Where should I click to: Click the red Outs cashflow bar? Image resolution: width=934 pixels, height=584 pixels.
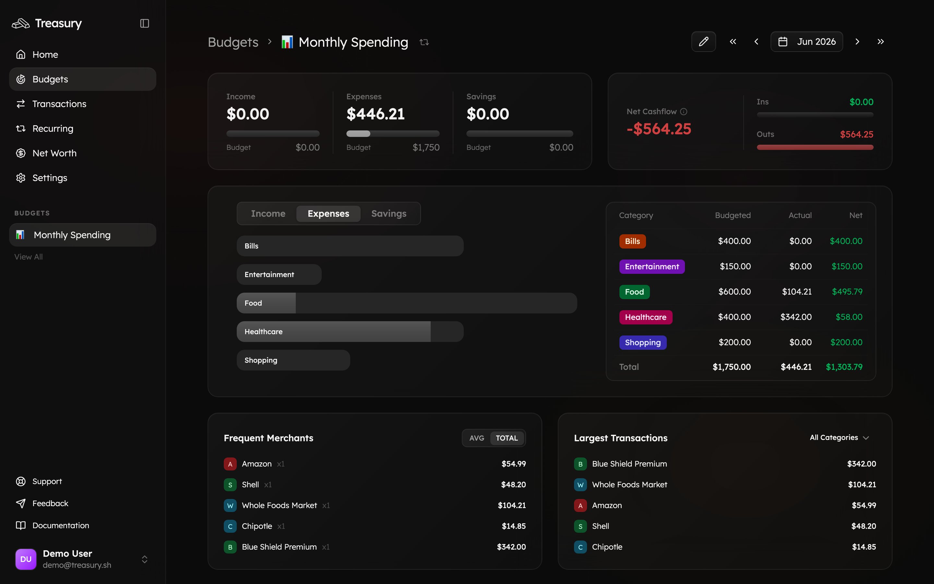pyautogui.click(x=815, y=147)
